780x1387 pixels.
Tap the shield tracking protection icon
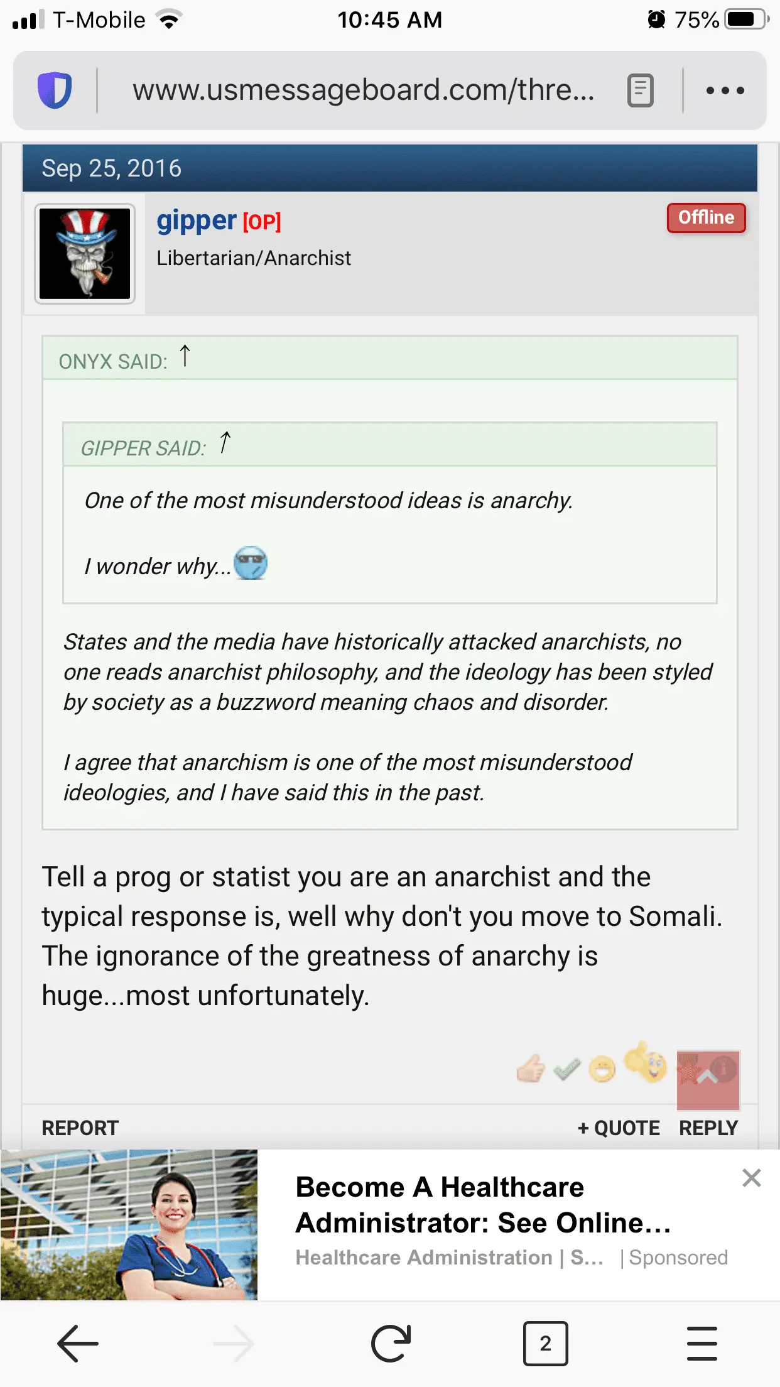55,90
